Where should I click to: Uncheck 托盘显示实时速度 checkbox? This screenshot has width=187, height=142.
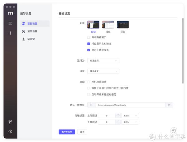click(x=89, y=44)
